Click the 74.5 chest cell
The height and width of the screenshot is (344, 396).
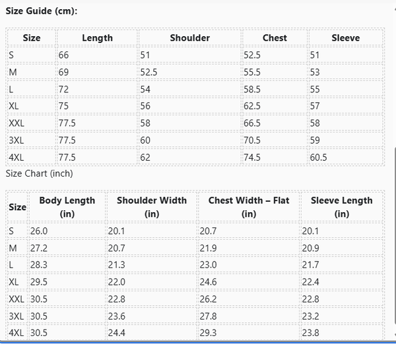click(x=252, y=158)
